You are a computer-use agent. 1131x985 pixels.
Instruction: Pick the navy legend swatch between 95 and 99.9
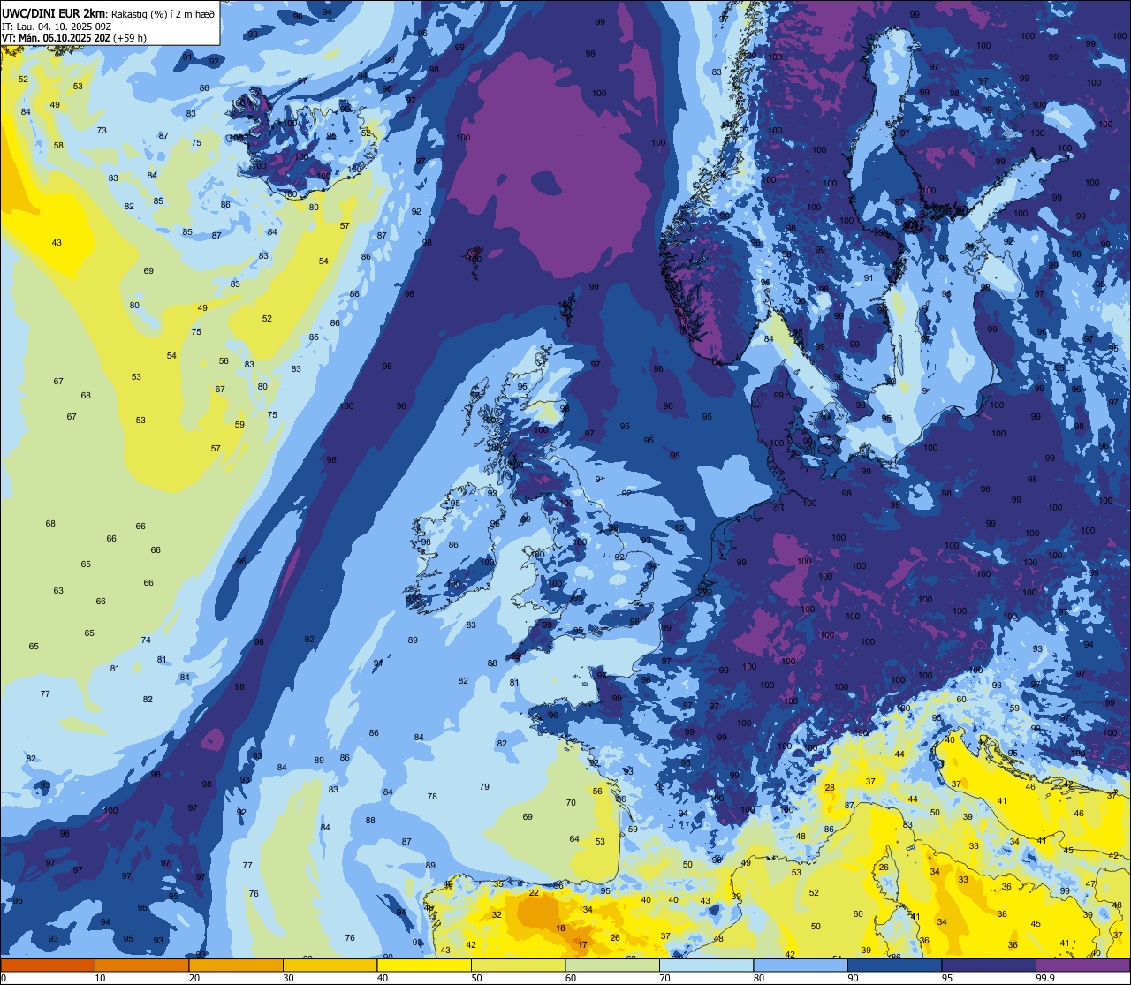(x=989, y=965)
